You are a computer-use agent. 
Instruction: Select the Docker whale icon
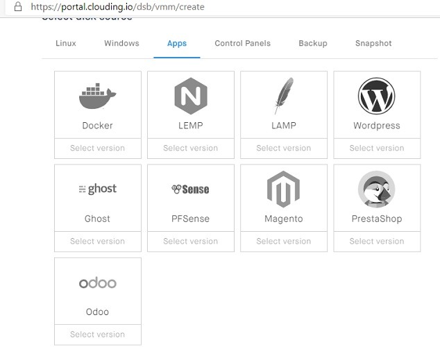click(97, 96)
